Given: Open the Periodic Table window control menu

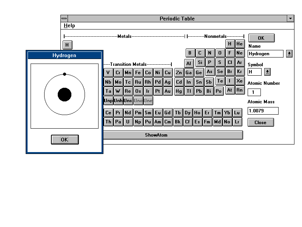Looking at the screenshot, I should [x=64, y=19].
